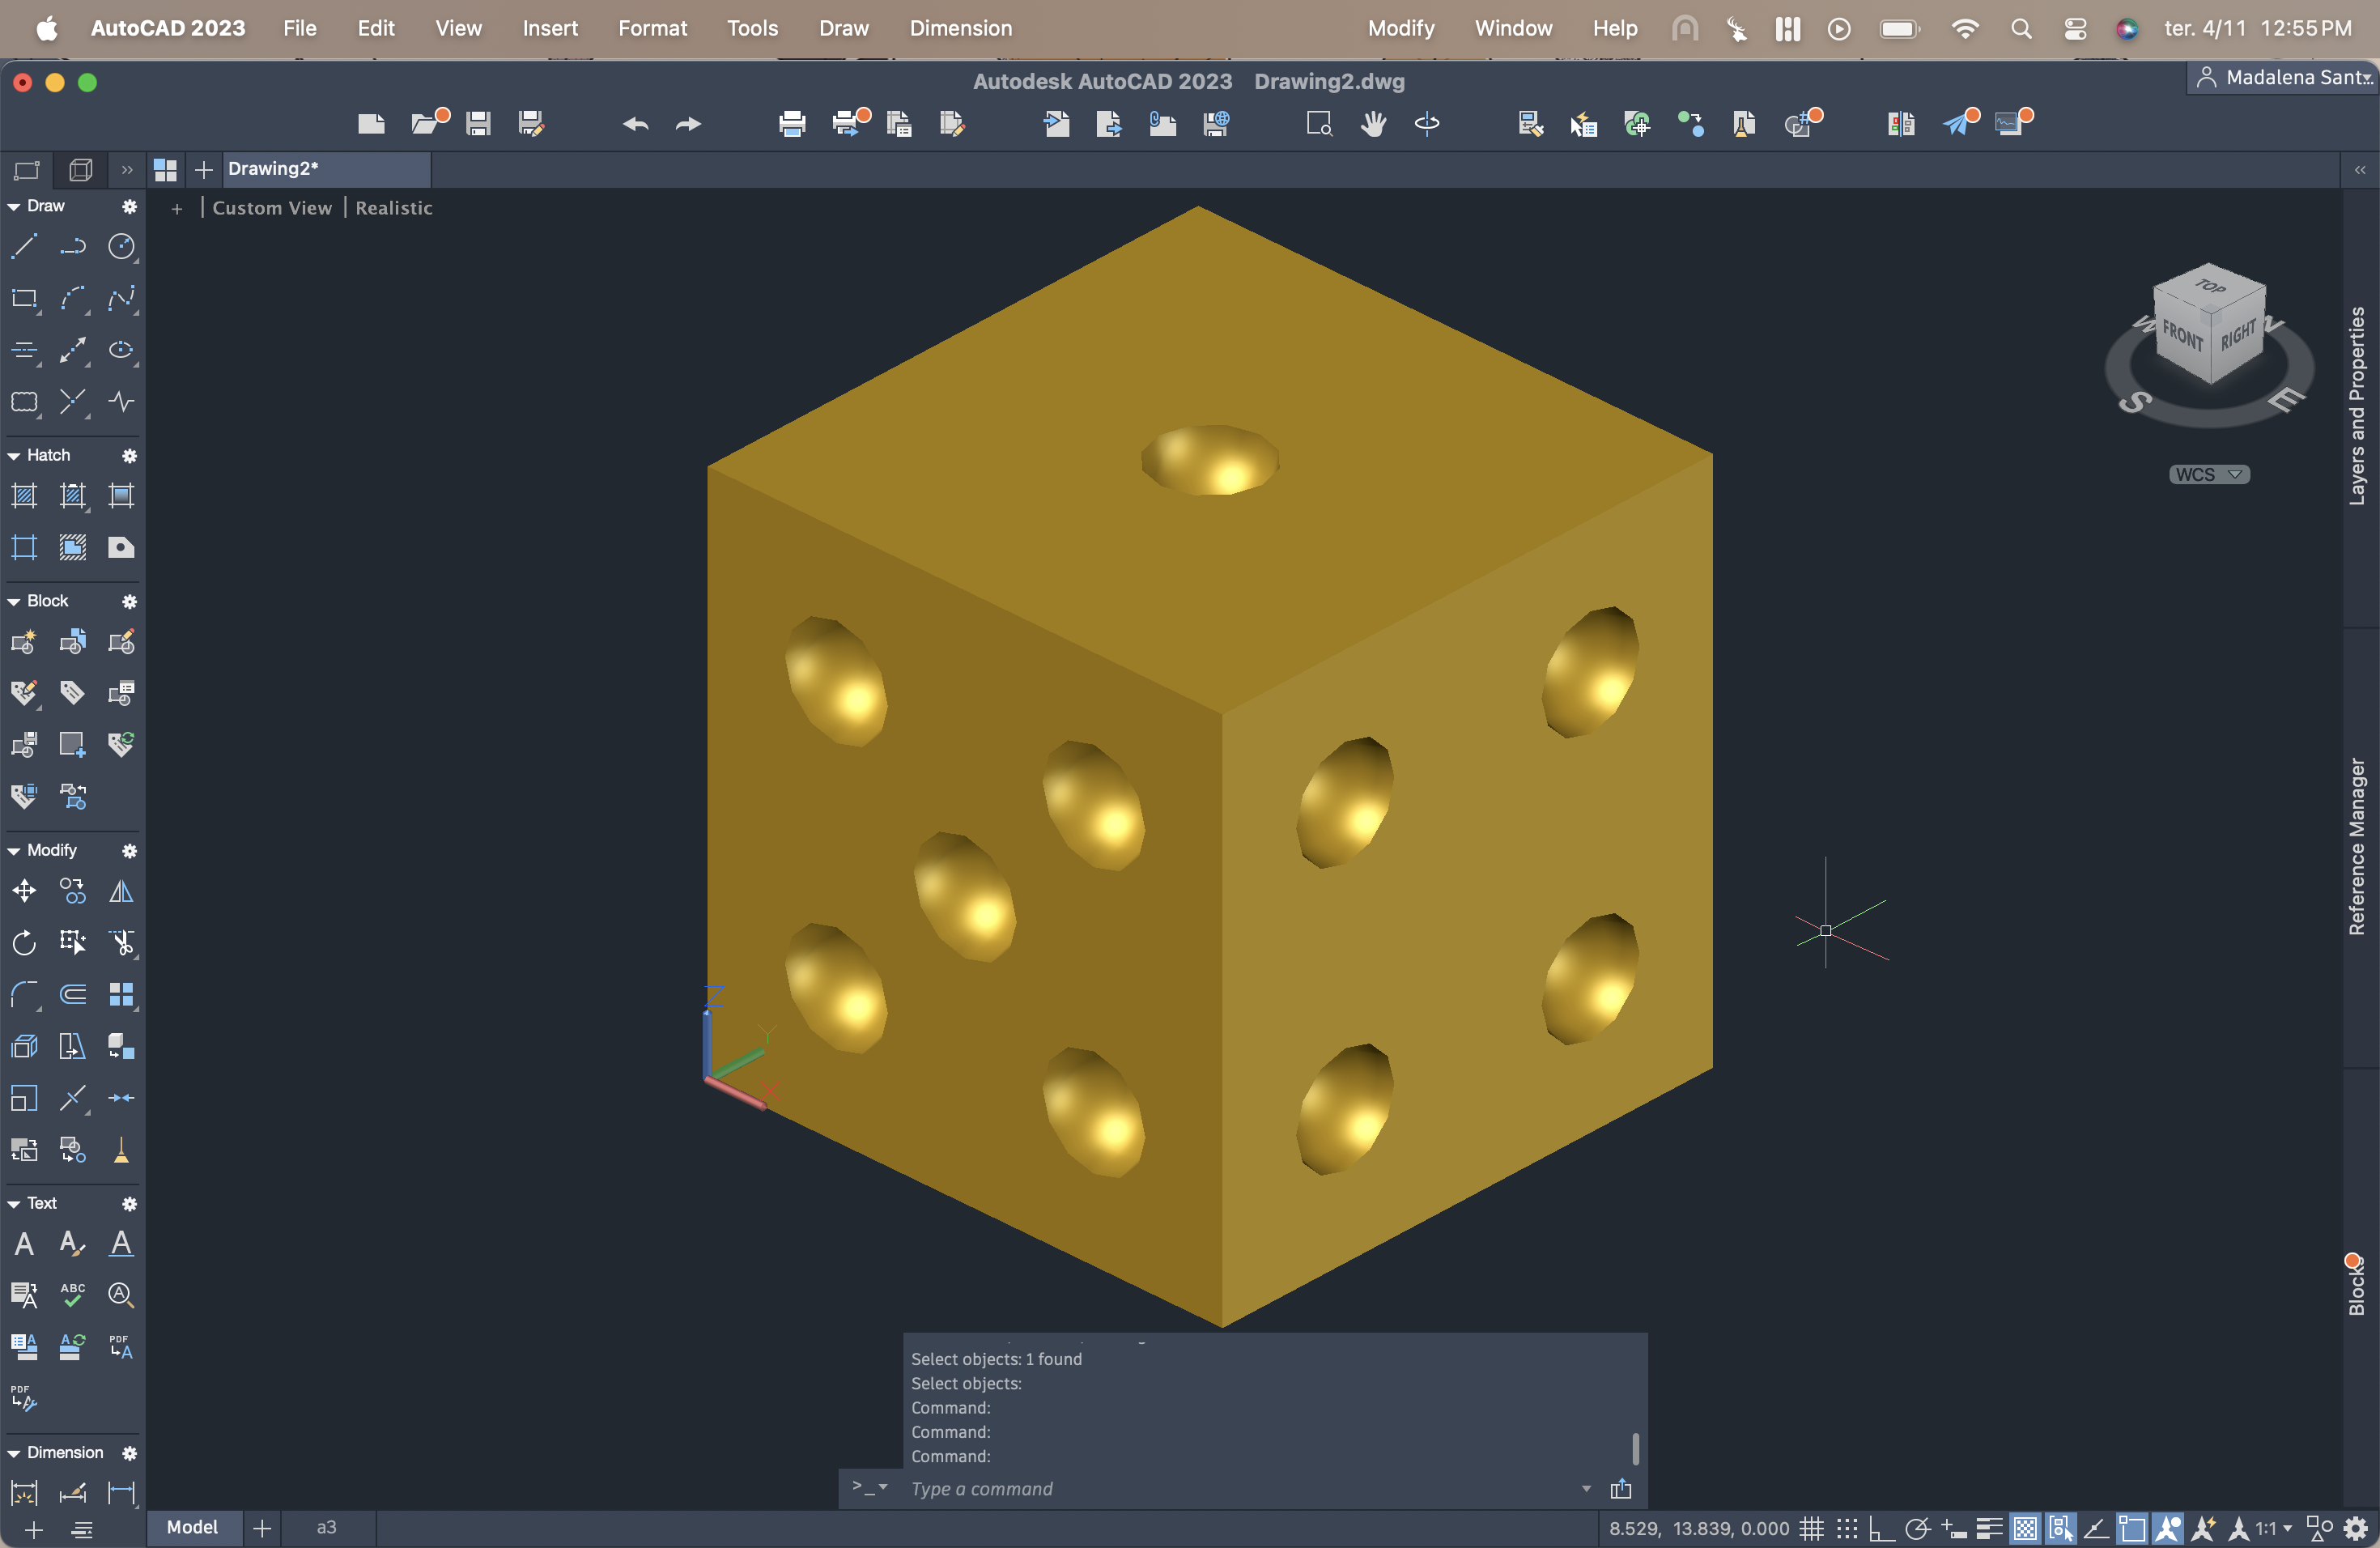Viewport: 2380px width, 1548px height.
Task: Open the WCS coordinate system dropdown
Action: (2209, 474)
